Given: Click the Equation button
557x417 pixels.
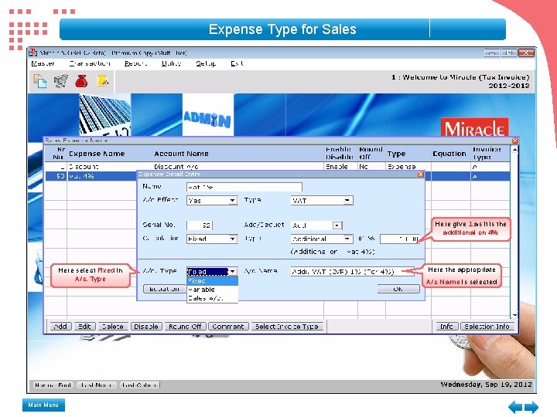Looking at the screenshot, I should (x=165, y=289).
